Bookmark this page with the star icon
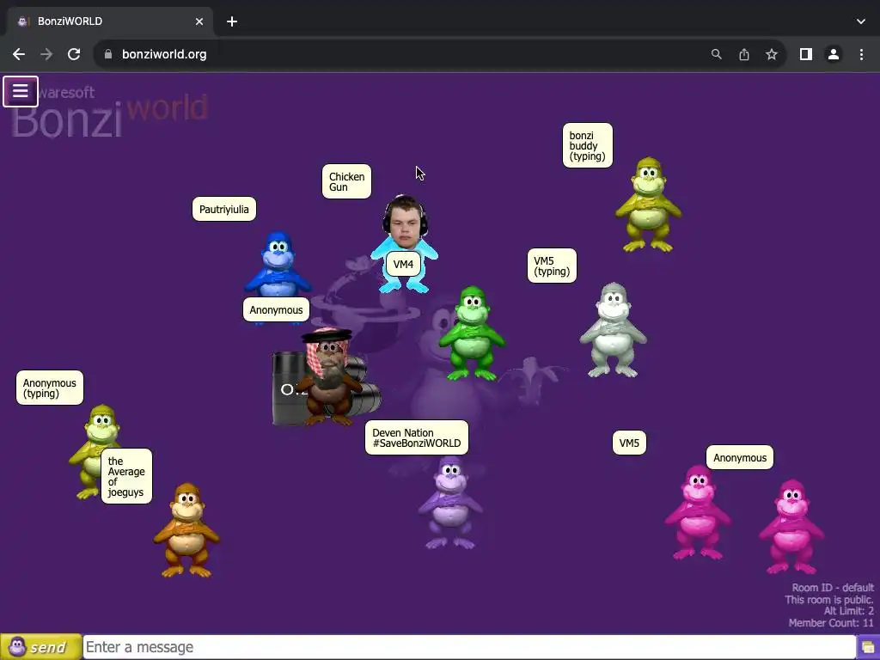Screen dimensions: 880x660 (772, 54)
